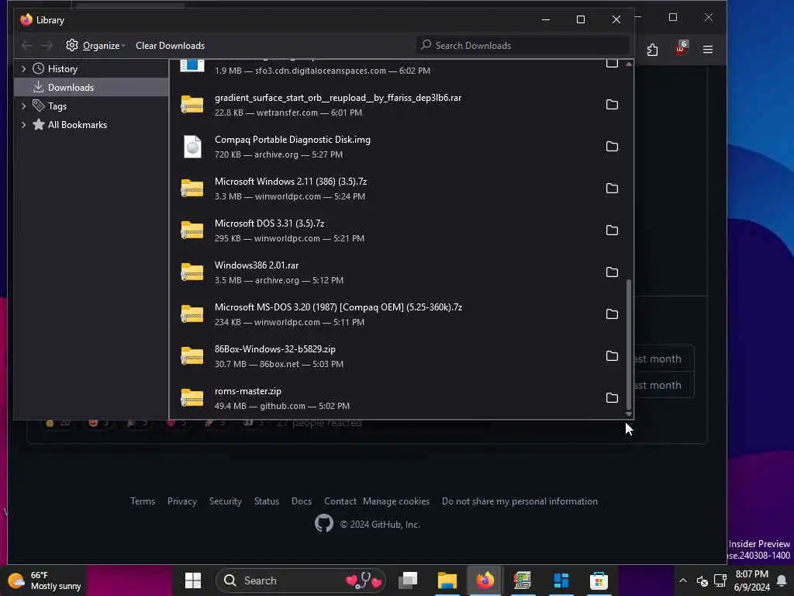Select roms-master.zip download entry

[x=398, y=398]
